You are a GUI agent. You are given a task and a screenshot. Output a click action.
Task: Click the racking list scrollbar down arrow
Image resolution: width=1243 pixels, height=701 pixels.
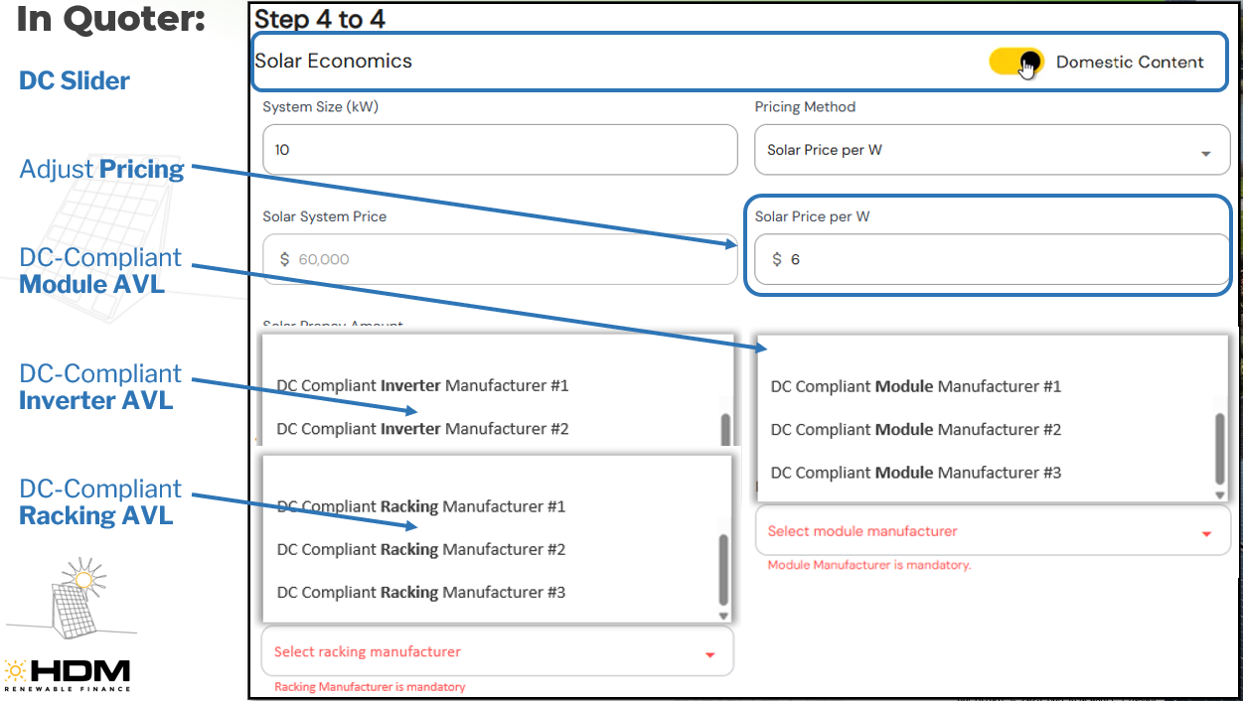coord(724,616)
